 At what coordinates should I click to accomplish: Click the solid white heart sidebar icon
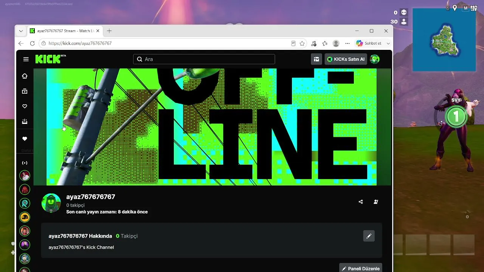tap(25, 139)
